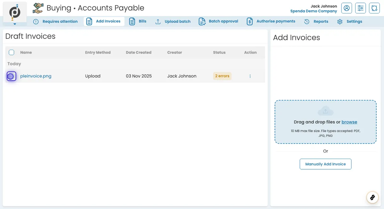Click the floating help widget icon
384x209 pixels.
pos(372,197)
